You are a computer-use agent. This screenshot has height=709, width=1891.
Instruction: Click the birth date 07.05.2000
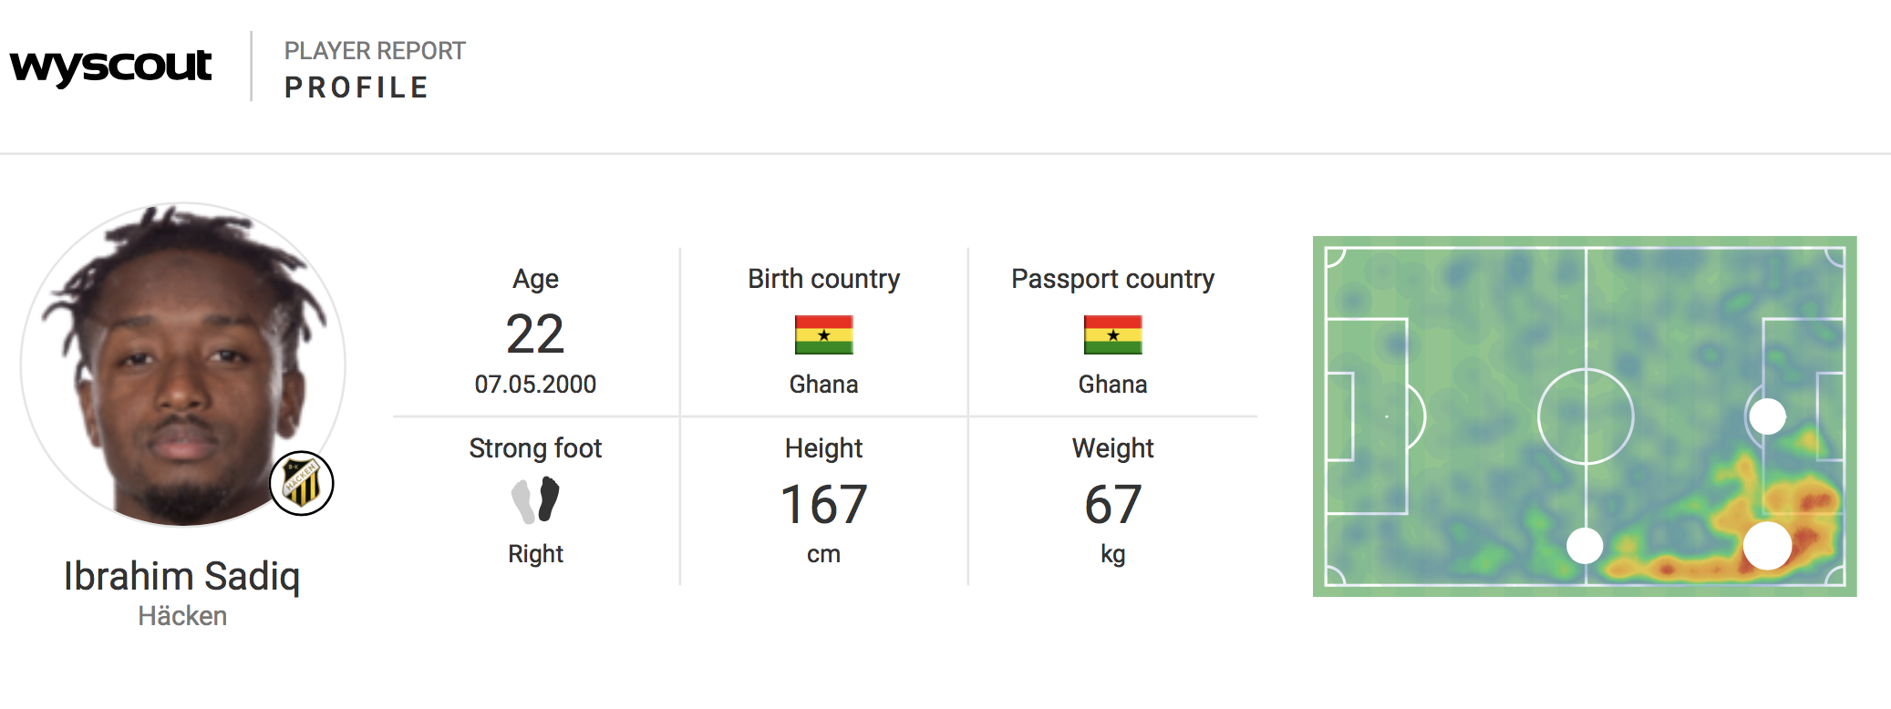pos(535,385)
